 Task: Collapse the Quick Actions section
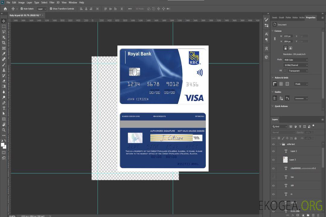pyautogui.click(x=273, y=106)
